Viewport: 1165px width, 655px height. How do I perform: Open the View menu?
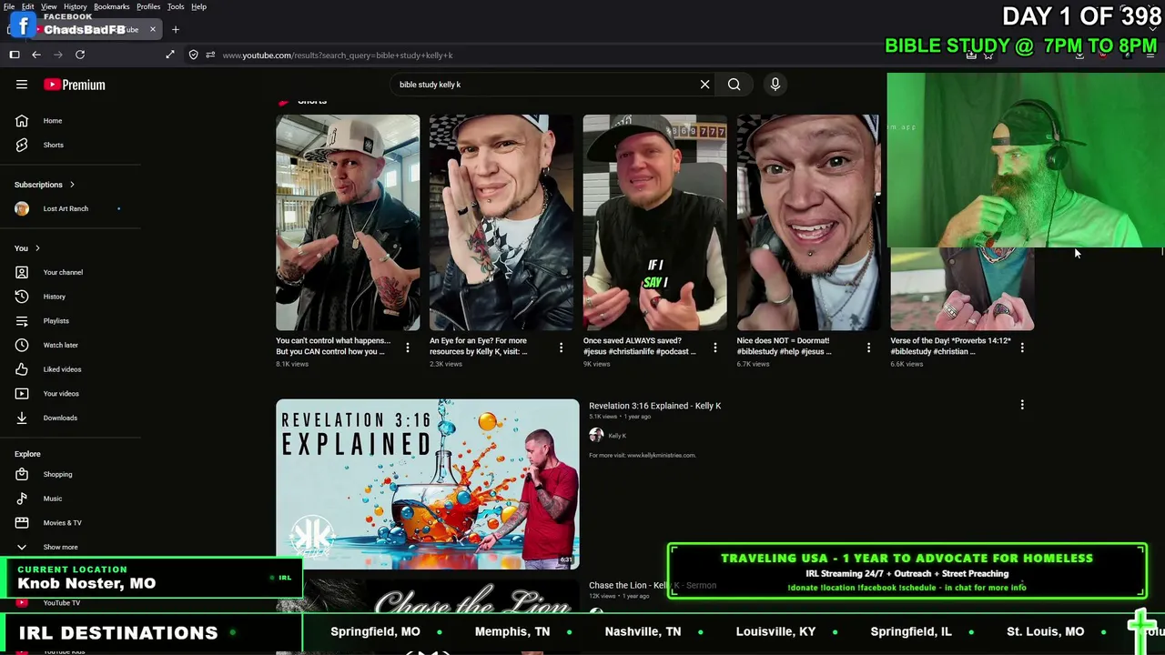tap(49, 6)
